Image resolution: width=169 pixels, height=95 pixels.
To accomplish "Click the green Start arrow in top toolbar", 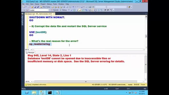I will click(93, 7).
